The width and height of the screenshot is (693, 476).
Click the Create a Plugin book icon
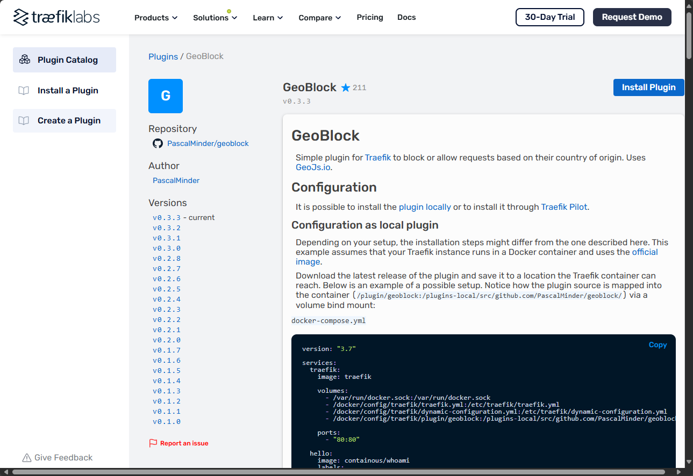(x=24, y=120)
